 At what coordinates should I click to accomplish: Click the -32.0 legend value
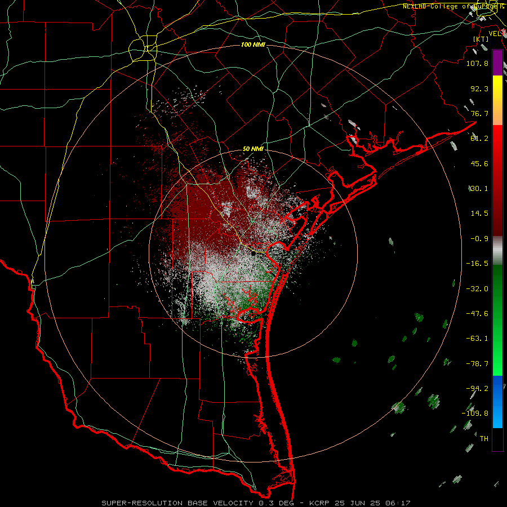[477, 289]
